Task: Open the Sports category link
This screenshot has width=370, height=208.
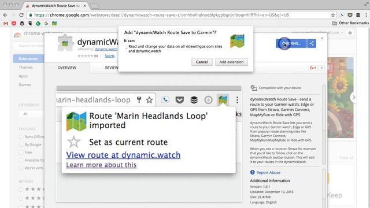Action: click(110, 56)
